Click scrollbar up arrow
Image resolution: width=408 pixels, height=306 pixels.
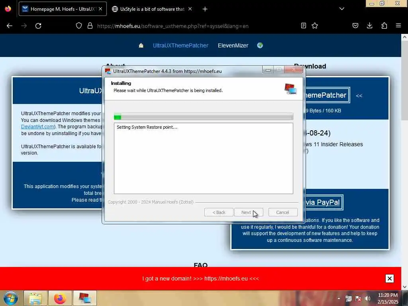click(x=405, y=37)
